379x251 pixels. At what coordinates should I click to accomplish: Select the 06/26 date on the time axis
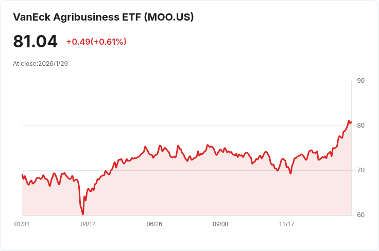tap(154, 224)
